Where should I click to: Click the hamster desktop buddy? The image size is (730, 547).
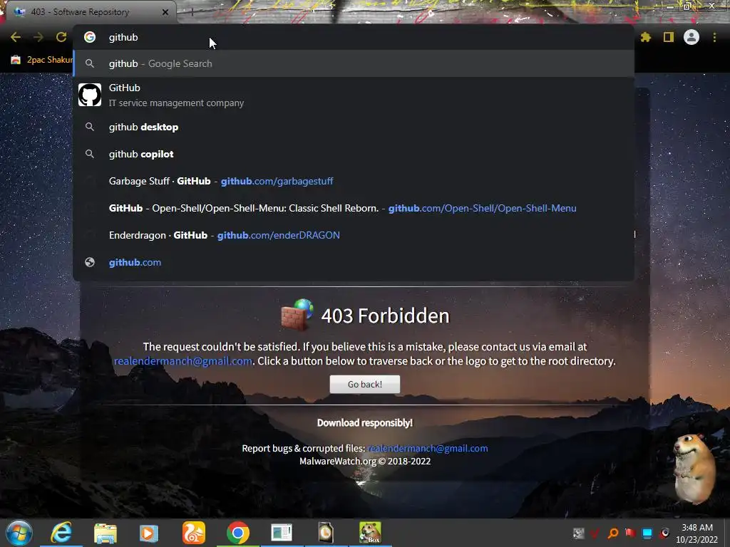pyautogui.click(x=694, y=469)
